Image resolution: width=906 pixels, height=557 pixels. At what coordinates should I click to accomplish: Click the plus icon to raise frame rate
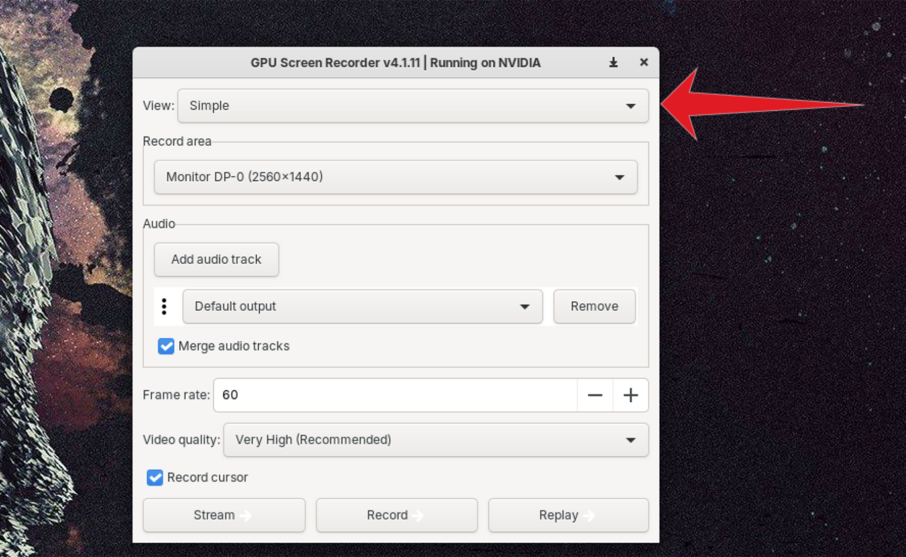(630, 395)
